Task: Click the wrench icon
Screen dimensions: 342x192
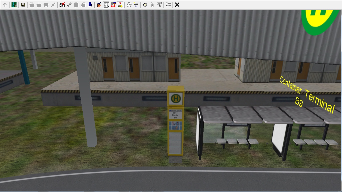Action: (x=69, y=5)
